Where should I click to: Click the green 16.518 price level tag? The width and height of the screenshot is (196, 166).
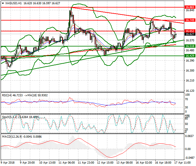(x=190, y=46)
